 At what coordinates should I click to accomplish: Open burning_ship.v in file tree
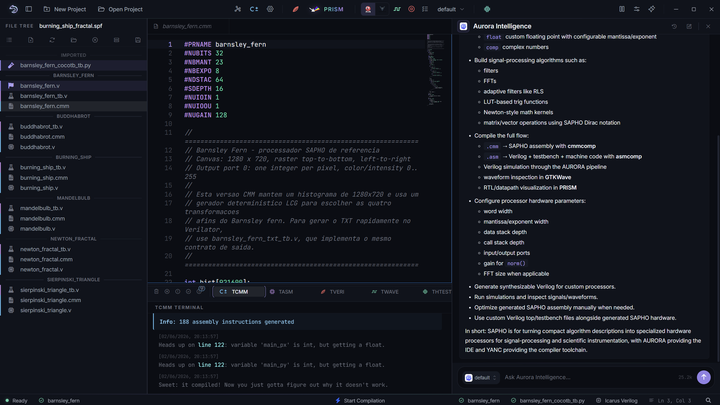(74, 188)
